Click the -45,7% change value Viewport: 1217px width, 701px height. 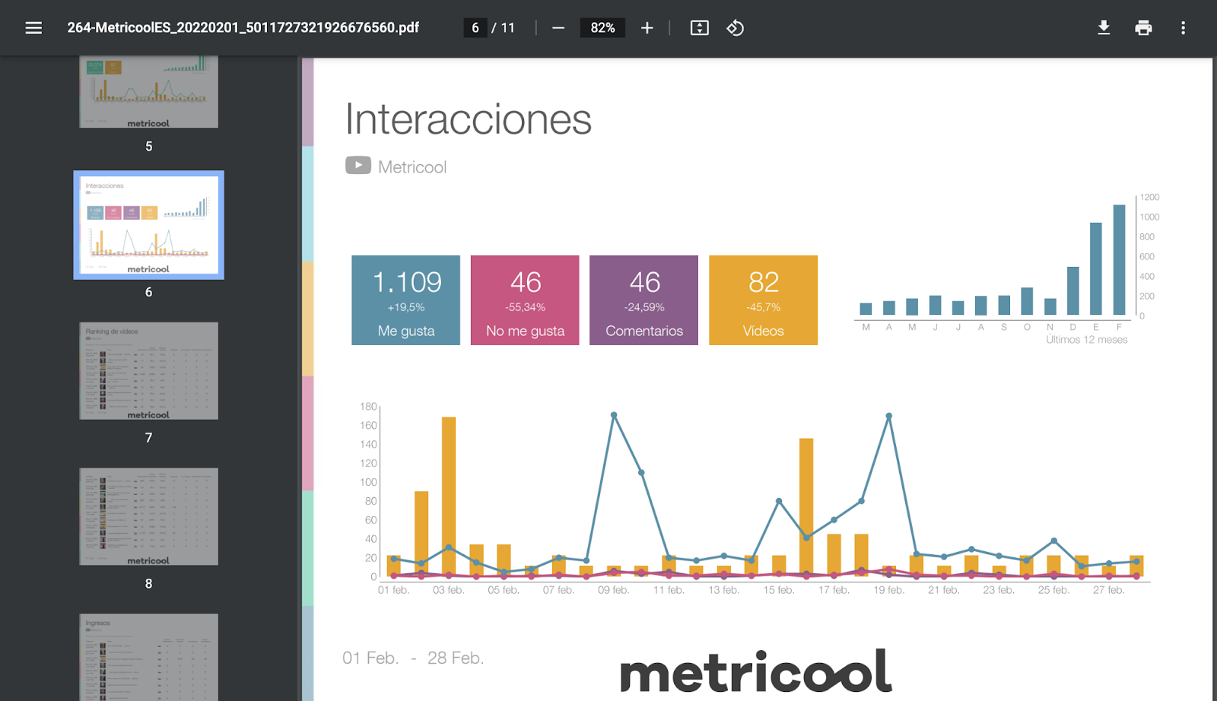pyautogui.click(x=764, y=307)
